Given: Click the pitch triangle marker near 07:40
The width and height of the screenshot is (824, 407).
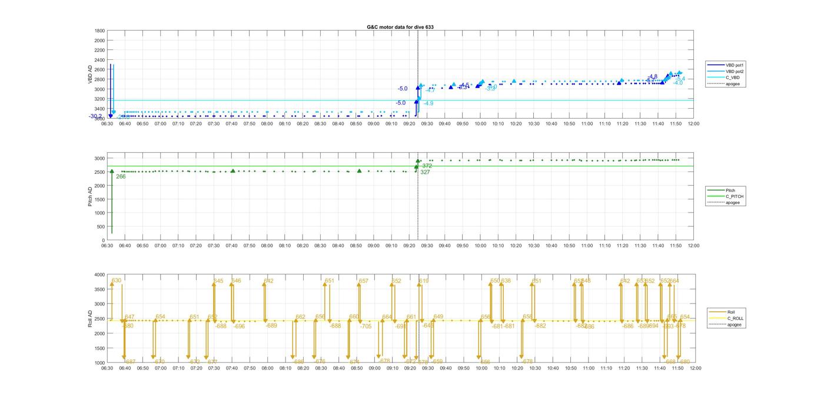Looking at the screenshot, I should pos(233,171).
